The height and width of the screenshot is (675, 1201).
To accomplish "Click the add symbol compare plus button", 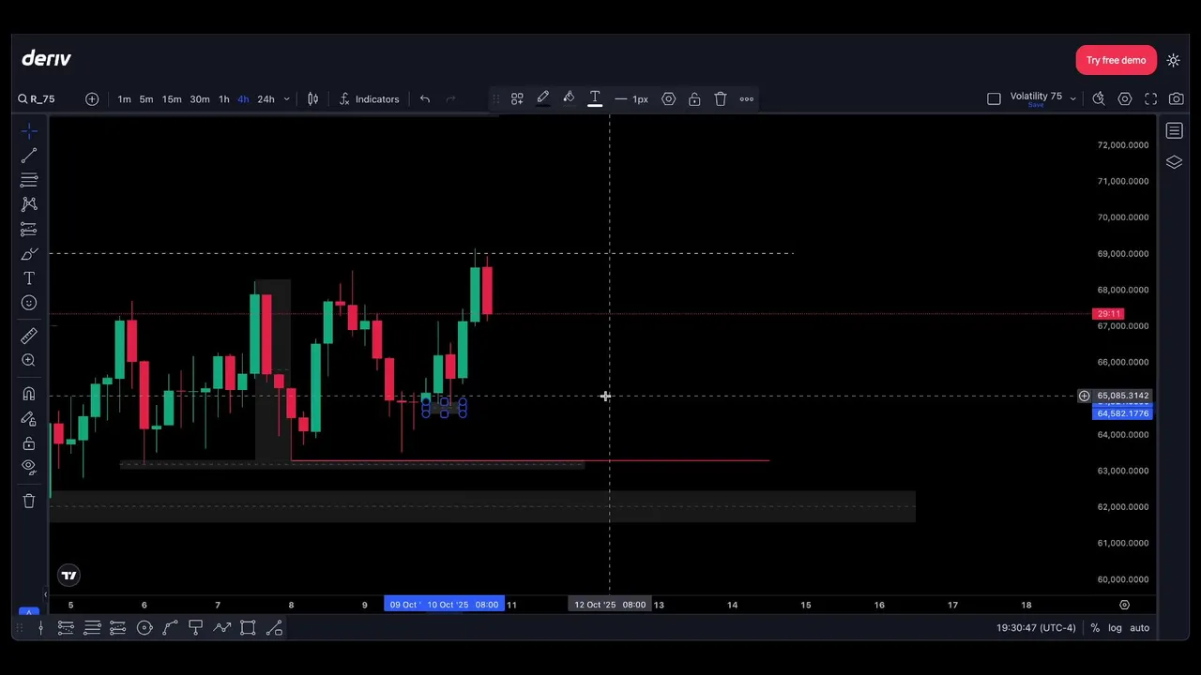I will click(92, 99).
